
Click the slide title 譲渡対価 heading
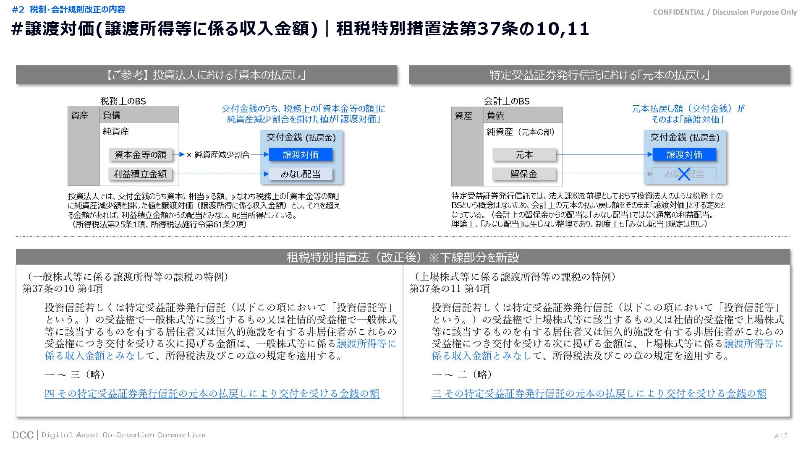(x=300, y=29)
